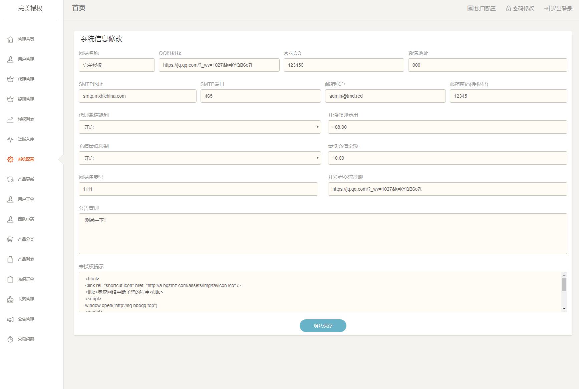
Task: Click the 未授权提示 scrollbar down arrow
Action: tap(564, 309)
